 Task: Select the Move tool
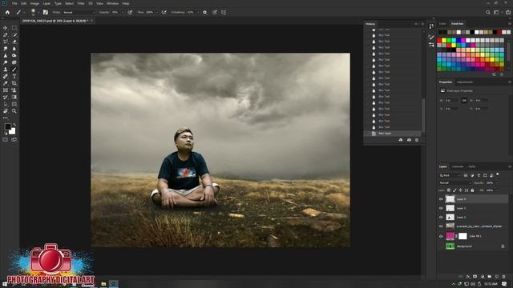6,28
